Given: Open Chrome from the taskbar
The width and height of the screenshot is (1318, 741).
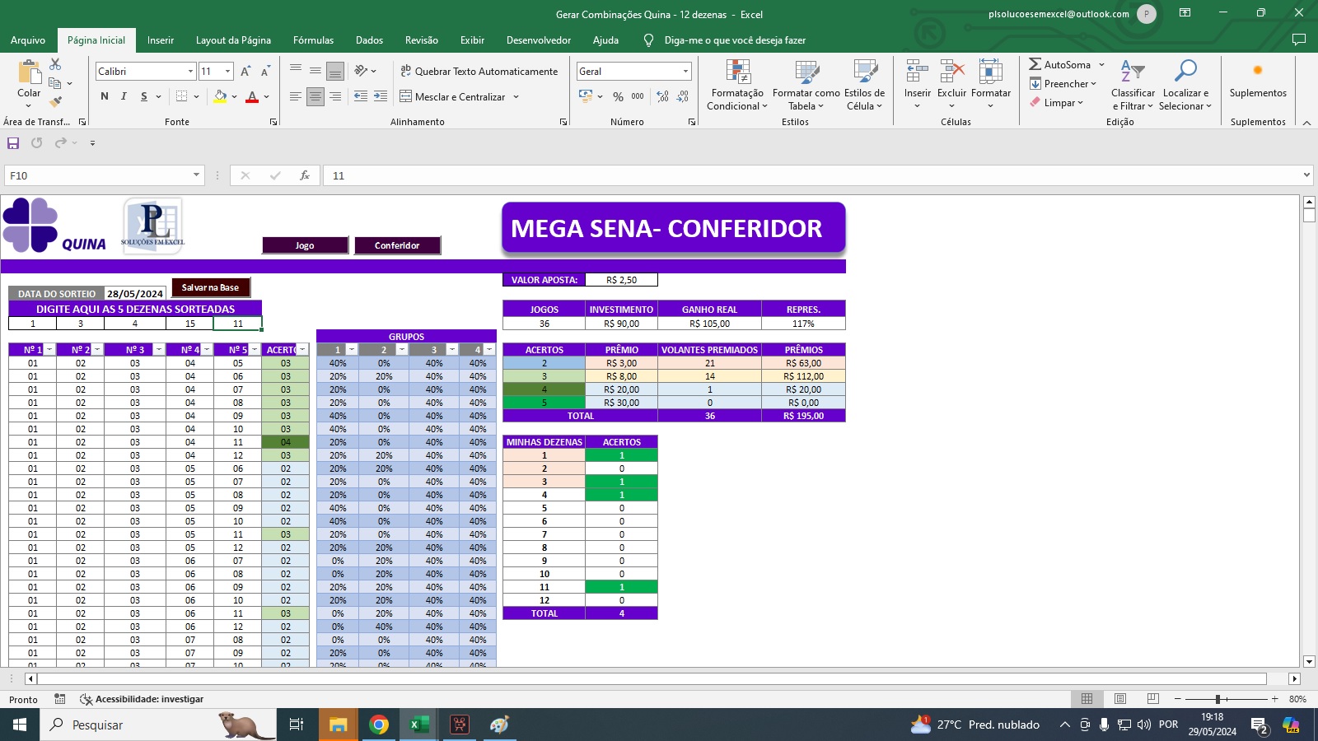Looking at the screenshot, I should tap(379, 725).
